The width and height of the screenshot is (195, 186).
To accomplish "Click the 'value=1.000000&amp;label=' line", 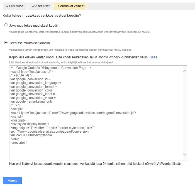I will pos(31,135).
